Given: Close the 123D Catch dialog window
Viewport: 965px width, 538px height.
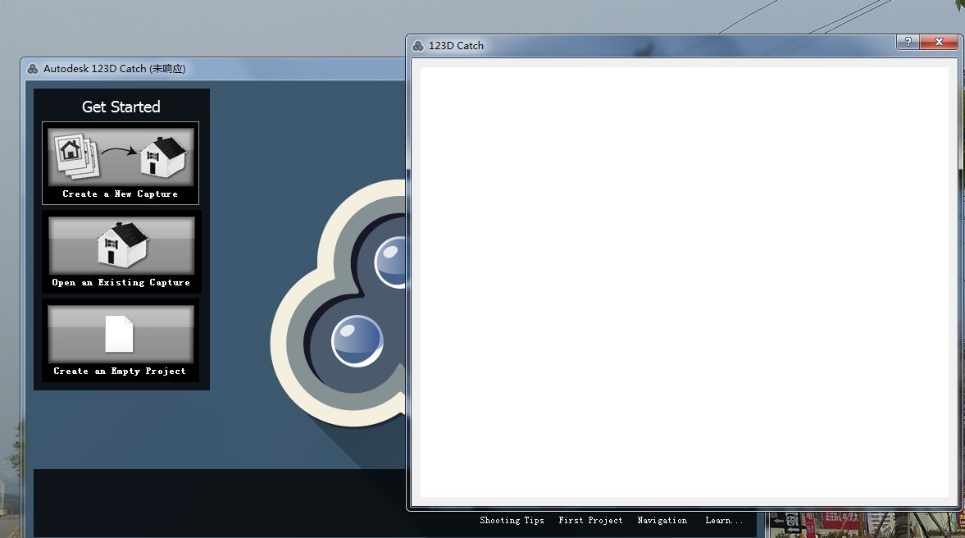Looking at the screenshot, I should tap(938, 42).
